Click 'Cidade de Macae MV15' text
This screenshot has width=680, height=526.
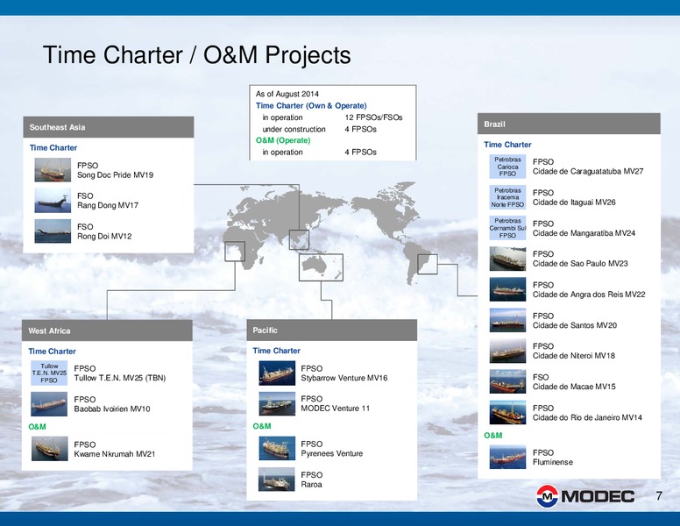[x=574, y=387]
